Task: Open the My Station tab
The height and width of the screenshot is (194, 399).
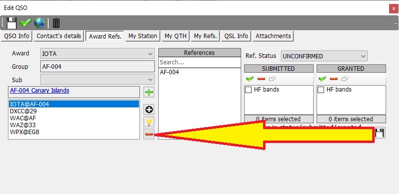Action: (x=143, y=36)
